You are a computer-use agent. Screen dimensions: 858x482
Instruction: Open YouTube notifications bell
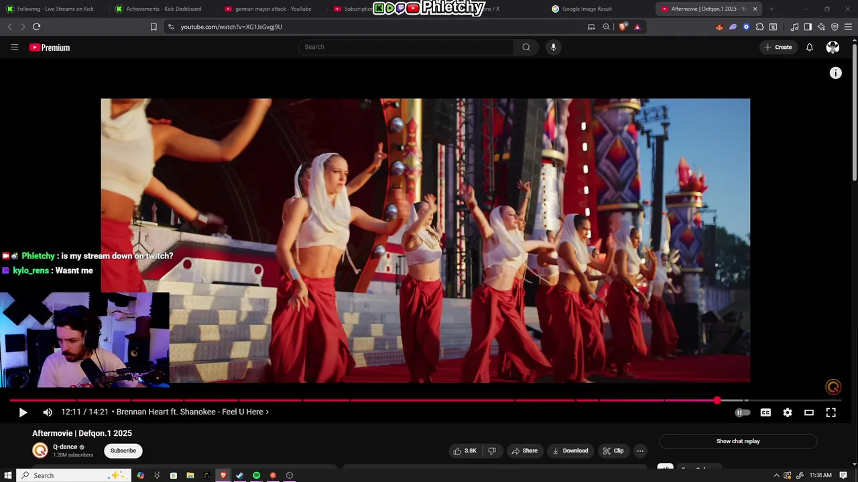(809, 47)
